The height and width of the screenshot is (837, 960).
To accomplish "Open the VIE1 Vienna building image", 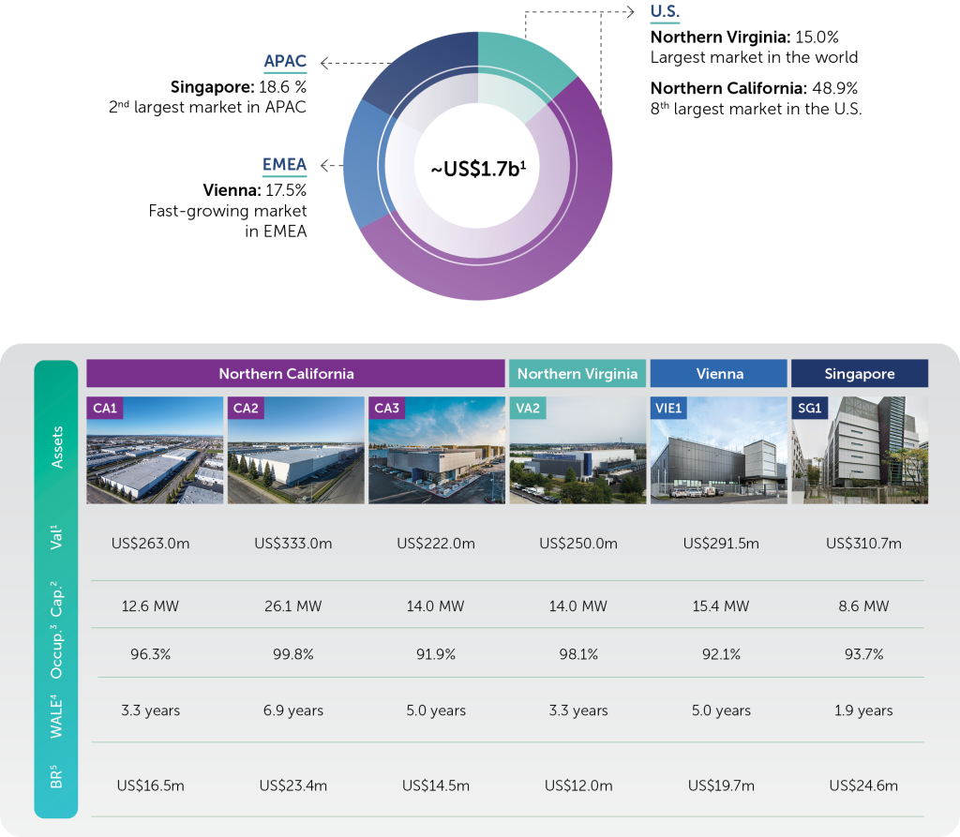I will tap(719, 450).
